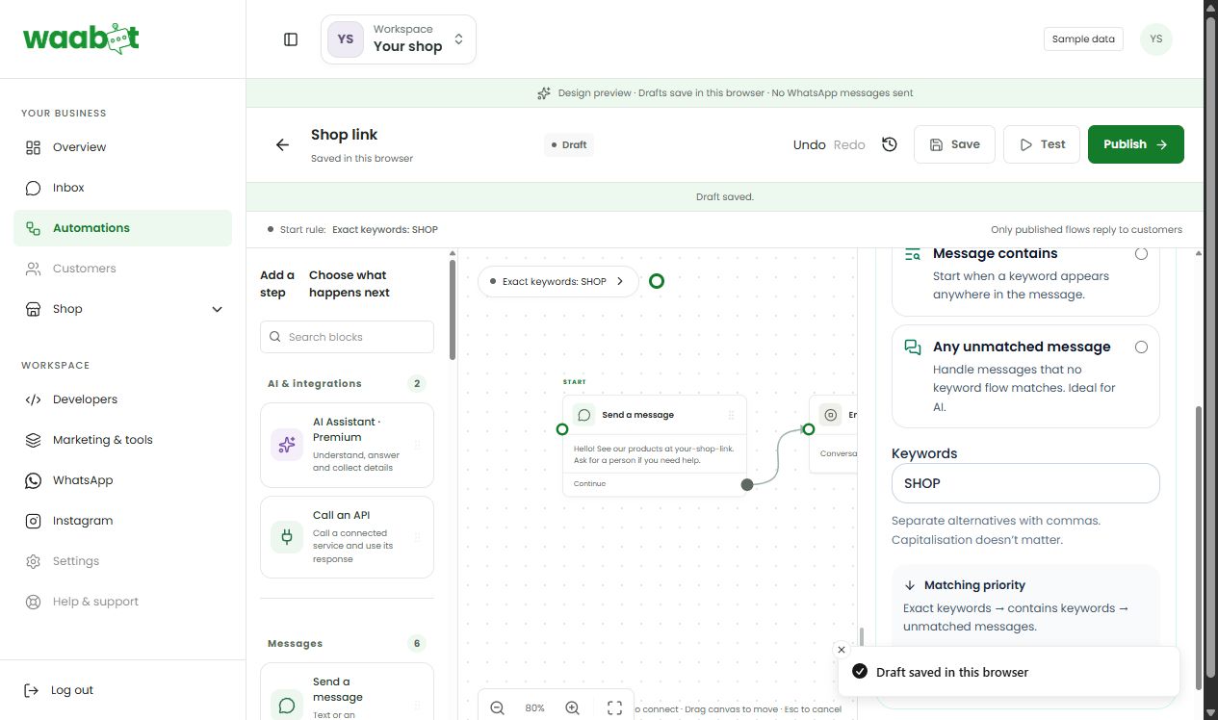Viewport: 1218px width, 720px height.
Task: Click the waabot logo
Action: click(81, 39)
